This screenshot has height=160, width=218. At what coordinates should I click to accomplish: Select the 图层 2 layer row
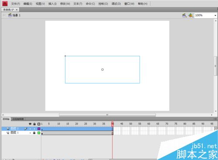point(21,129)
